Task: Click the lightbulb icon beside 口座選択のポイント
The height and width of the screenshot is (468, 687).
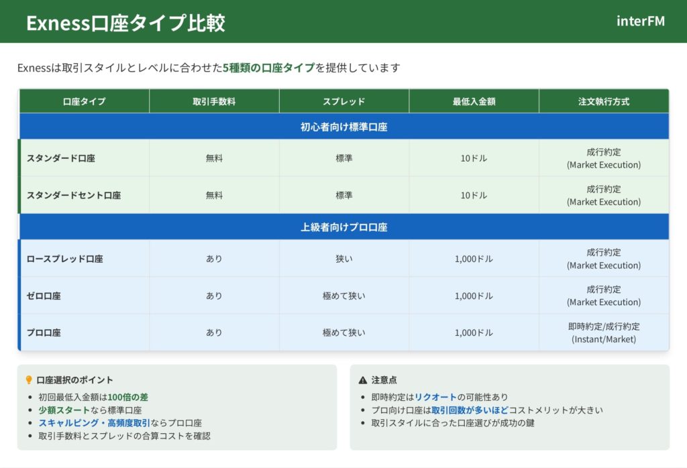Action: tap(29, 379)
